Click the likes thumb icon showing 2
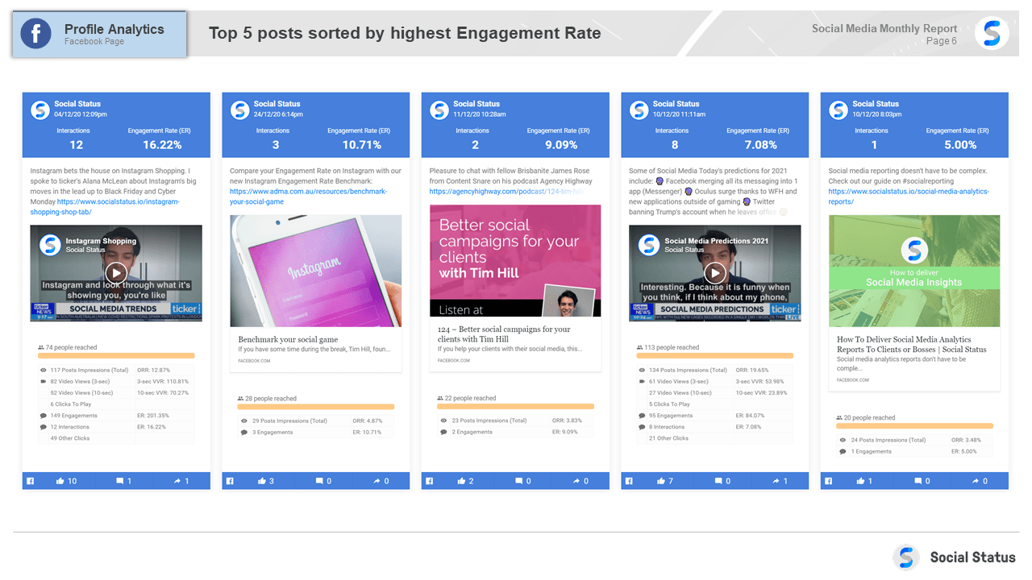Image resolution: width=1032 pixels, height=580 pixels. tap(463, 481)
